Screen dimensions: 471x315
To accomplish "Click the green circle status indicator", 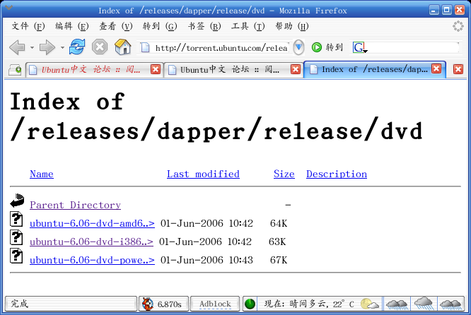I will (250, 304).
